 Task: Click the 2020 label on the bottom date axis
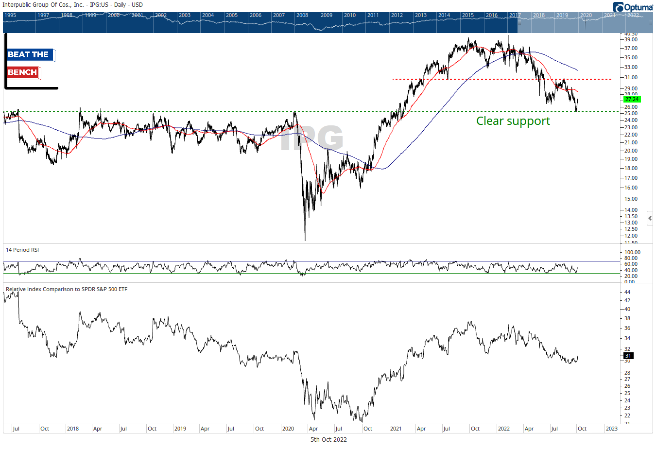point(288,429)
